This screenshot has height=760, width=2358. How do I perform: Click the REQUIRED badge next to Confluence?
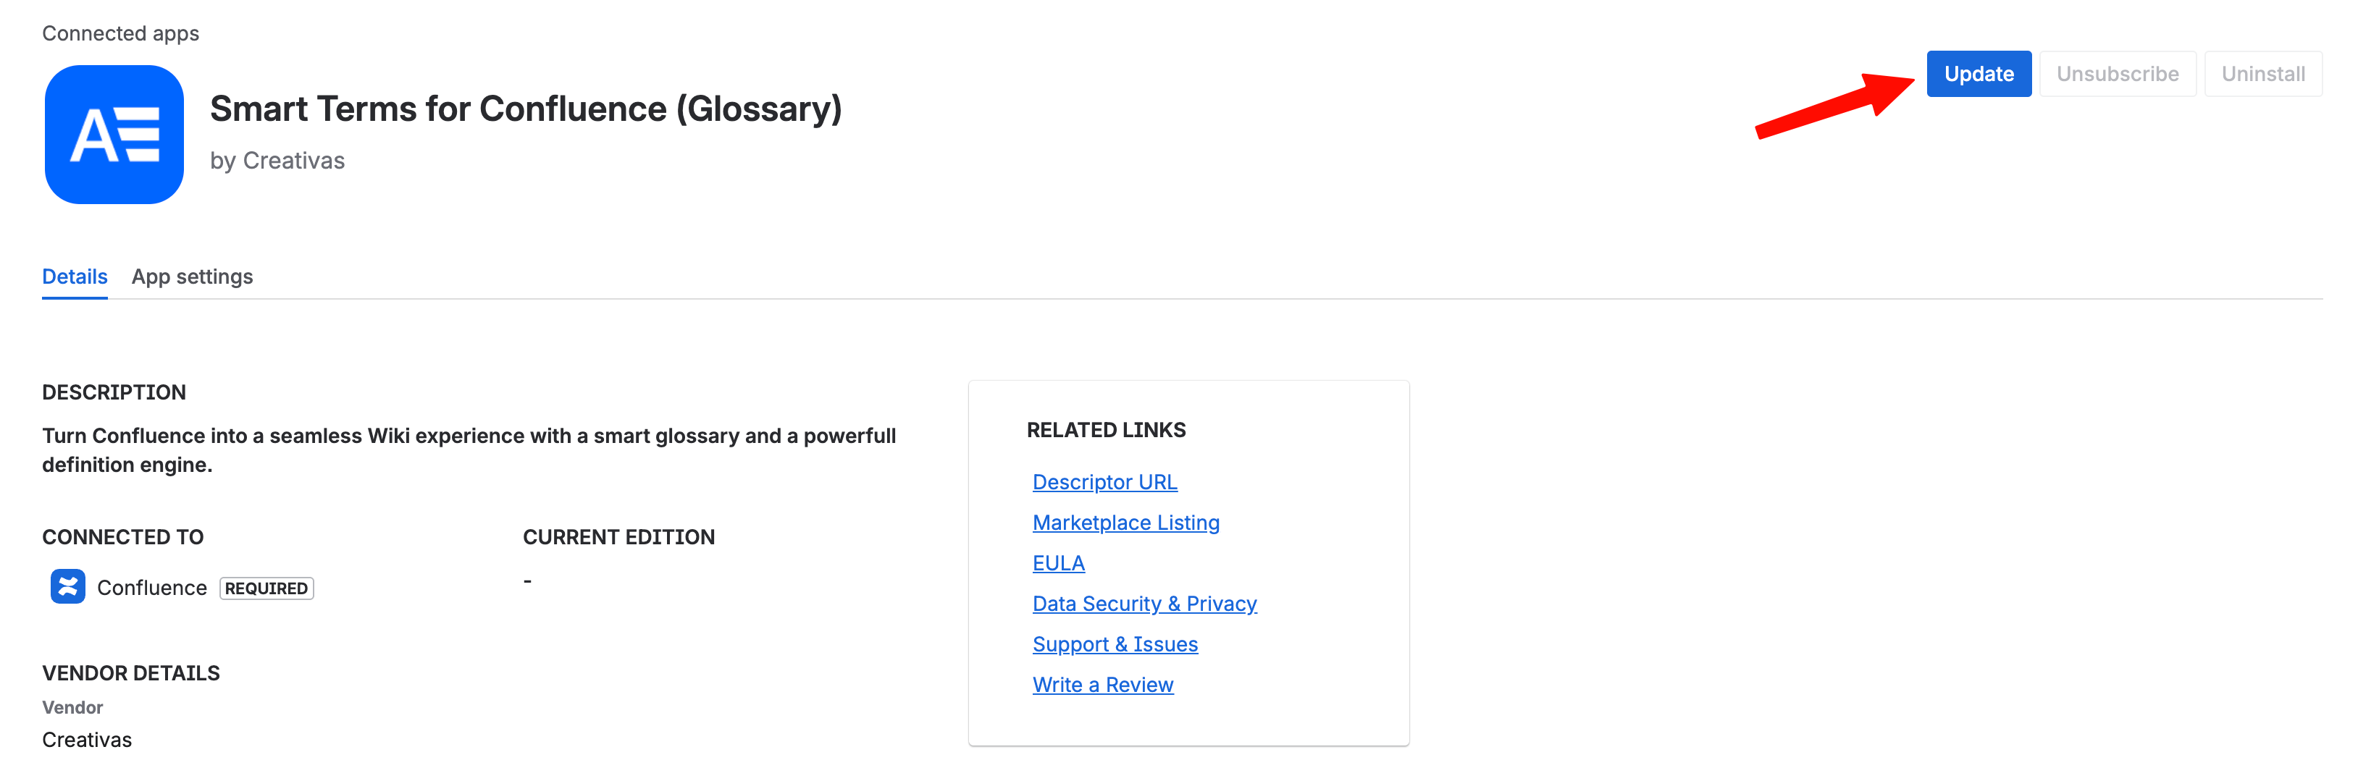point(267,588)
